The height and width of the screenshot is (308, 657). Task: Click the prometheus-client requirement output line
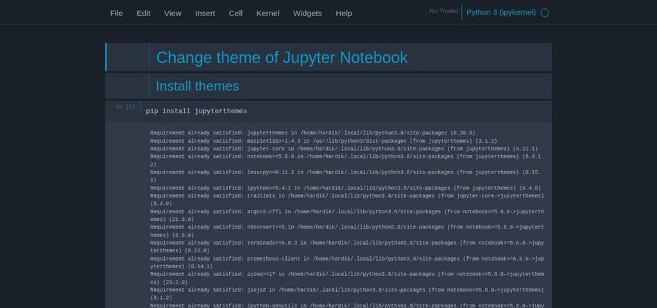pos(347,263)
